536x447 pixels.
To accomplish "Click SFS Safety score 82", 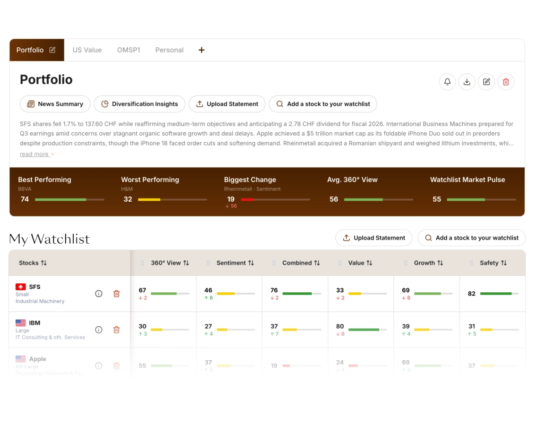I will pos(472,294).
